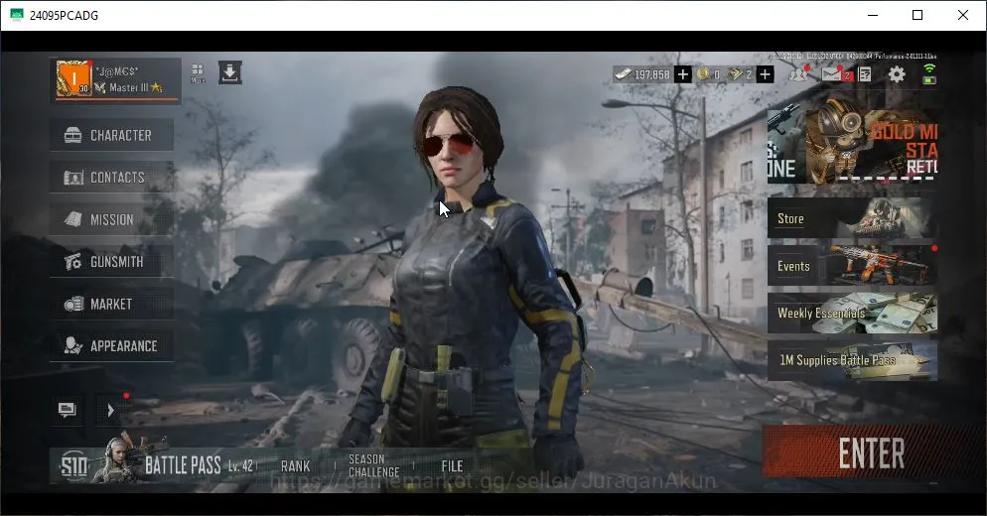This screenshot has width=987, height=516.
Task: Open the More grid icon
Action: coord(198,73)
